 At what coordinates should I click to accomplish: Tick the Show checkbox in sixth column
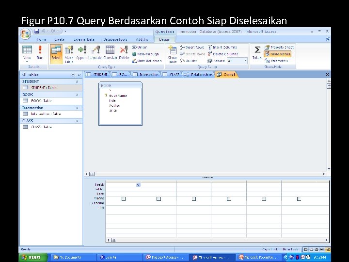tap(299, 198)
